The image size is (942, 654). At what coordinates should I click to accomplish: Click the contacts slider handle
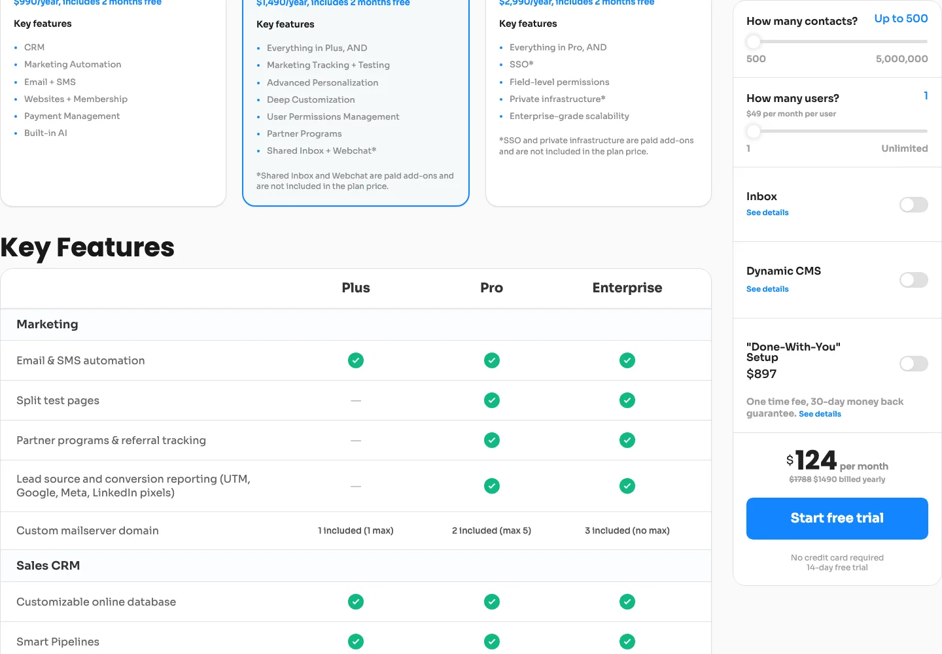pyautogui.click(x=754, y=42)
